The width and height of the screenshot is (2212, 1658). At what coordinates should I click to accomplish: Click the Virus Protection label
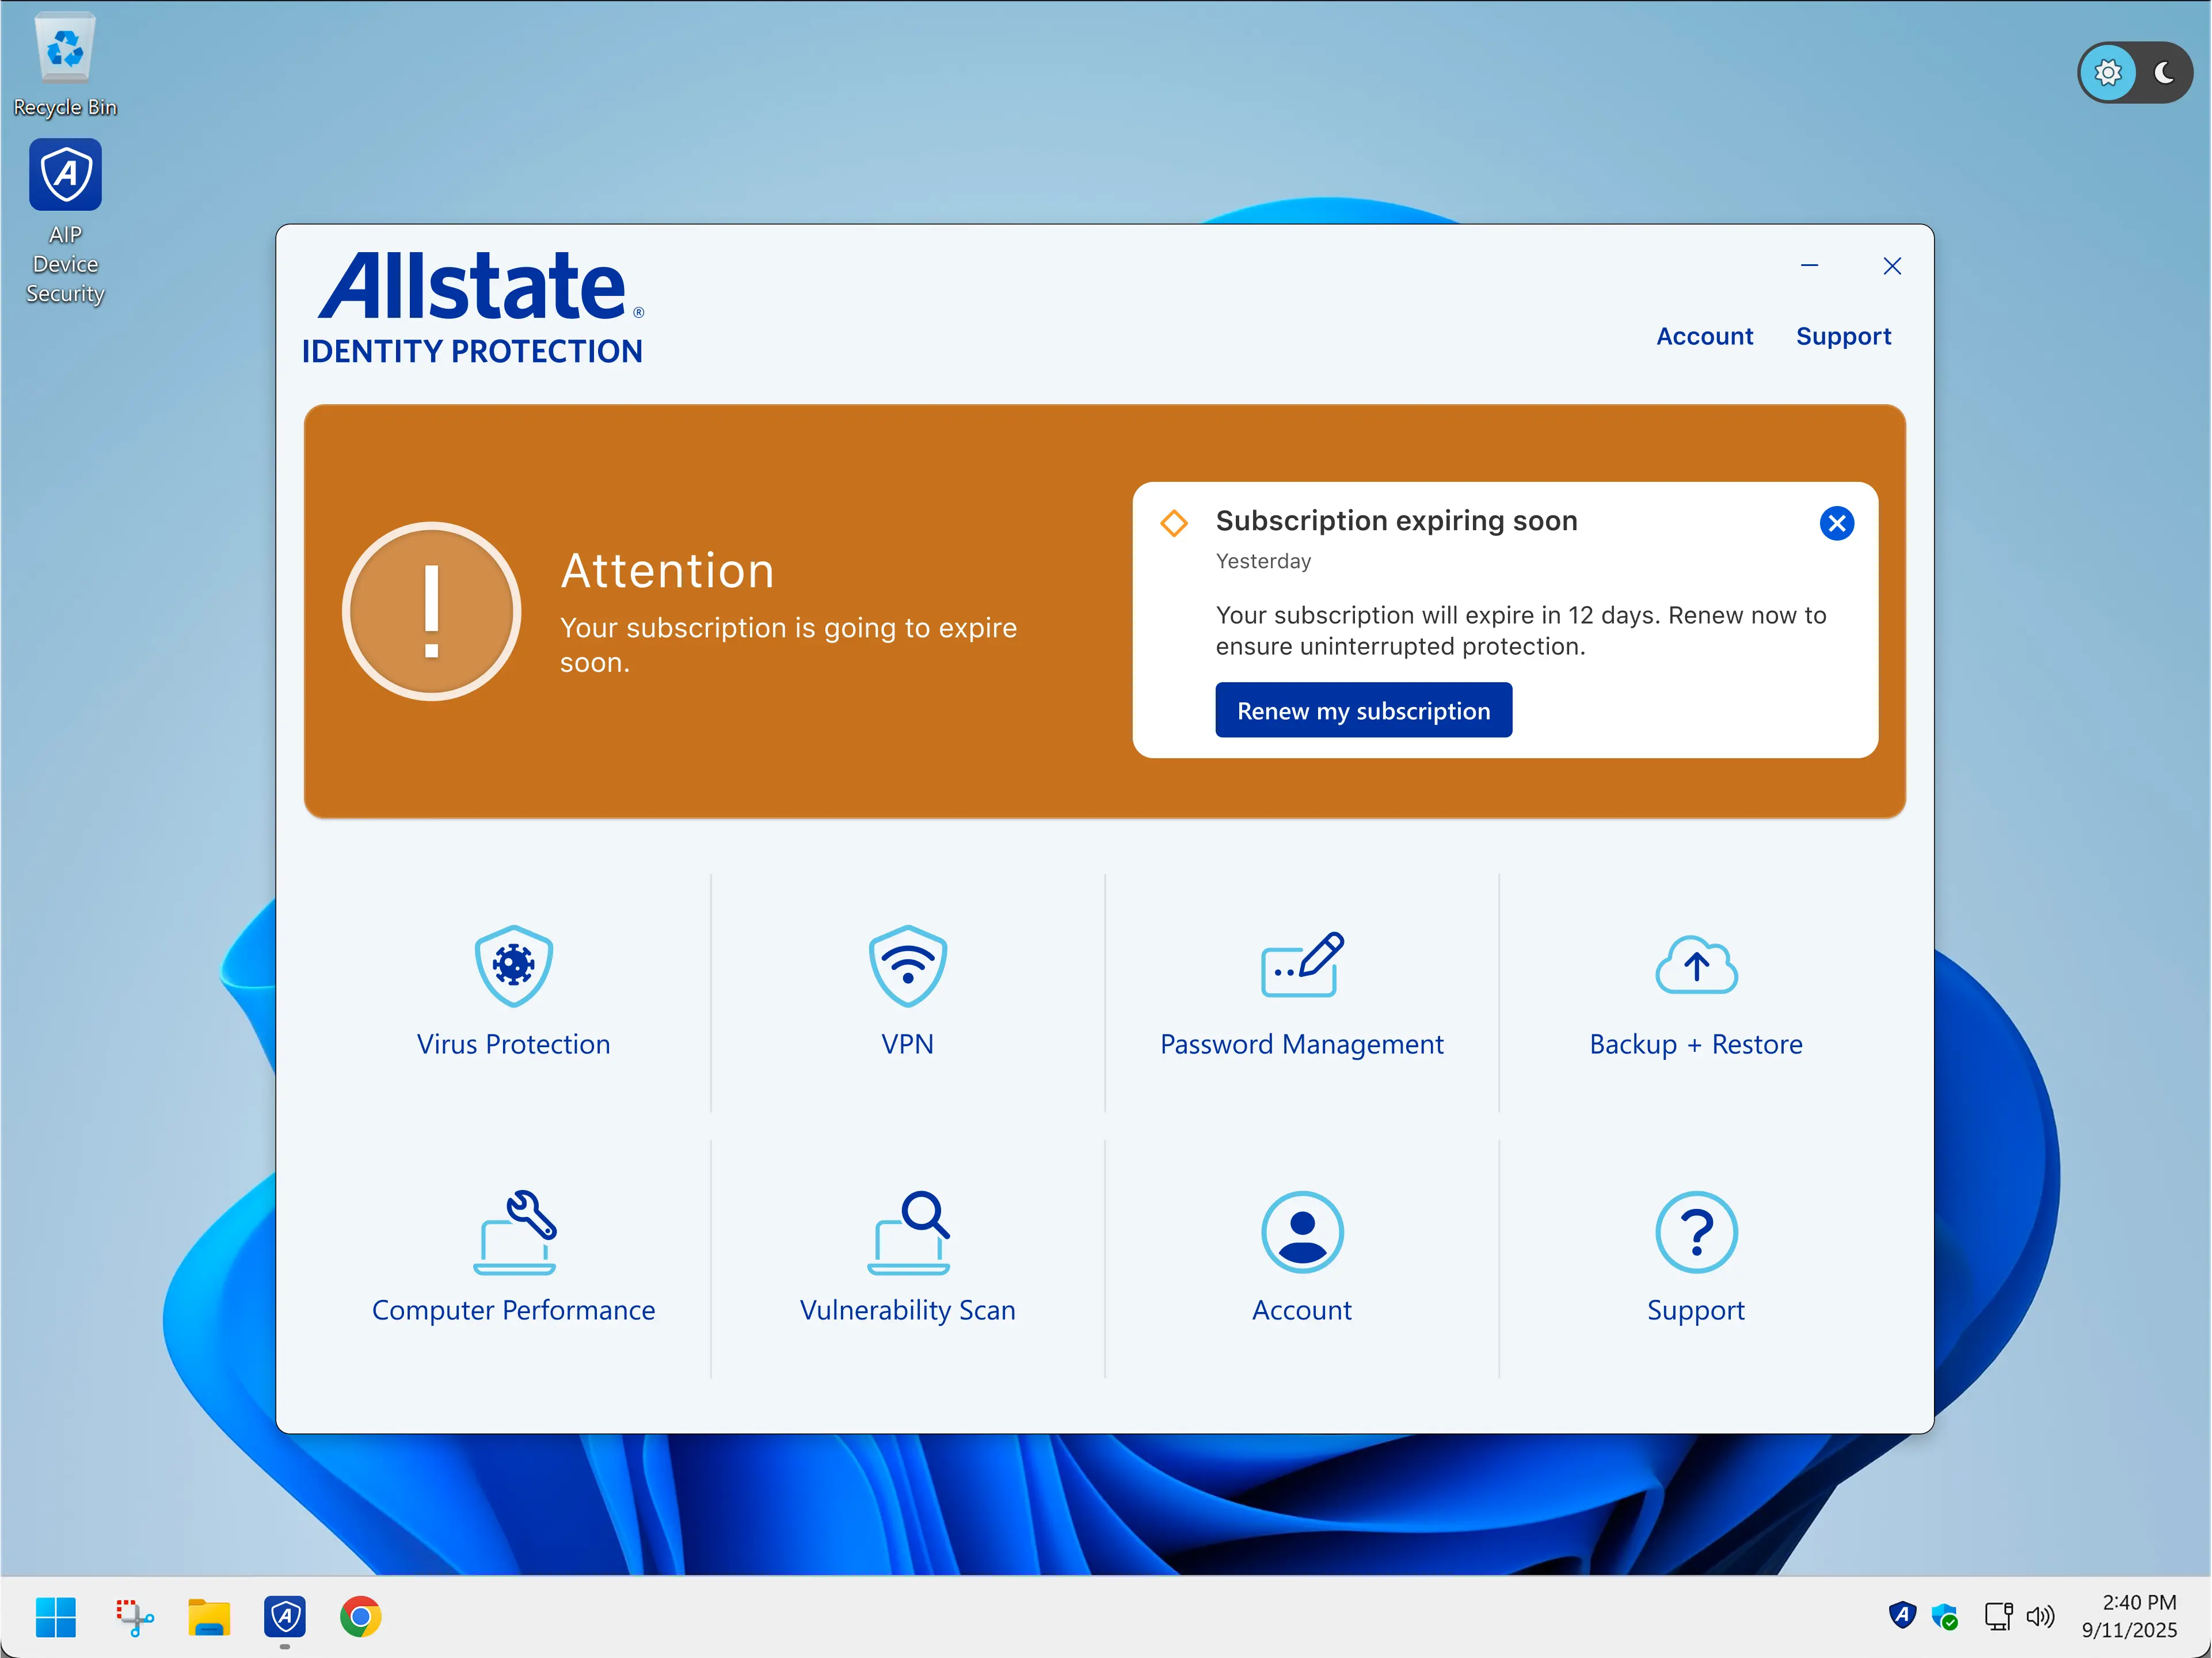[514, 1044]
